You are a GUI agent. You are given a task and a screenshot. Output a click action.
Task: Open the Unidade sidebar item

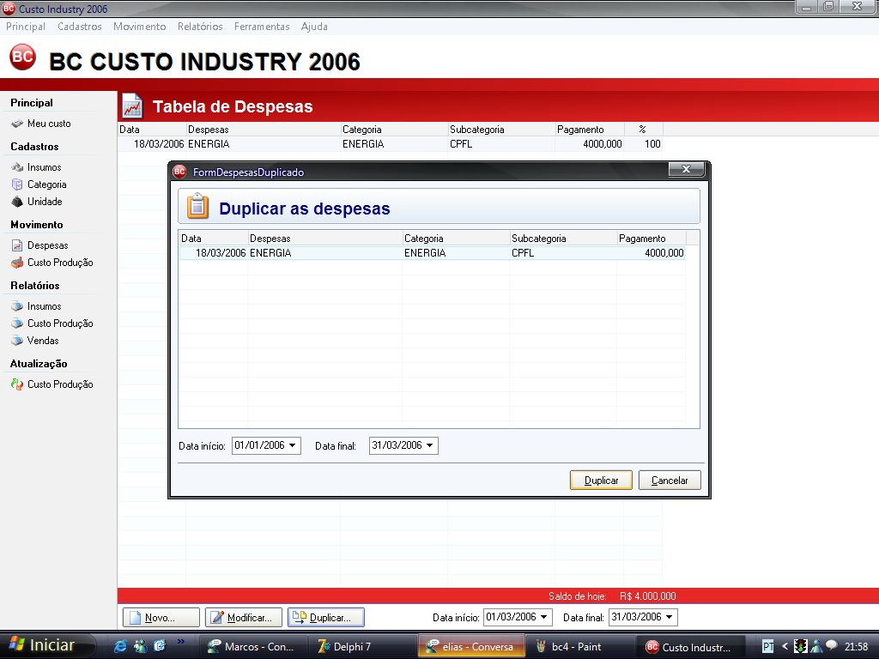pos(44,202)
